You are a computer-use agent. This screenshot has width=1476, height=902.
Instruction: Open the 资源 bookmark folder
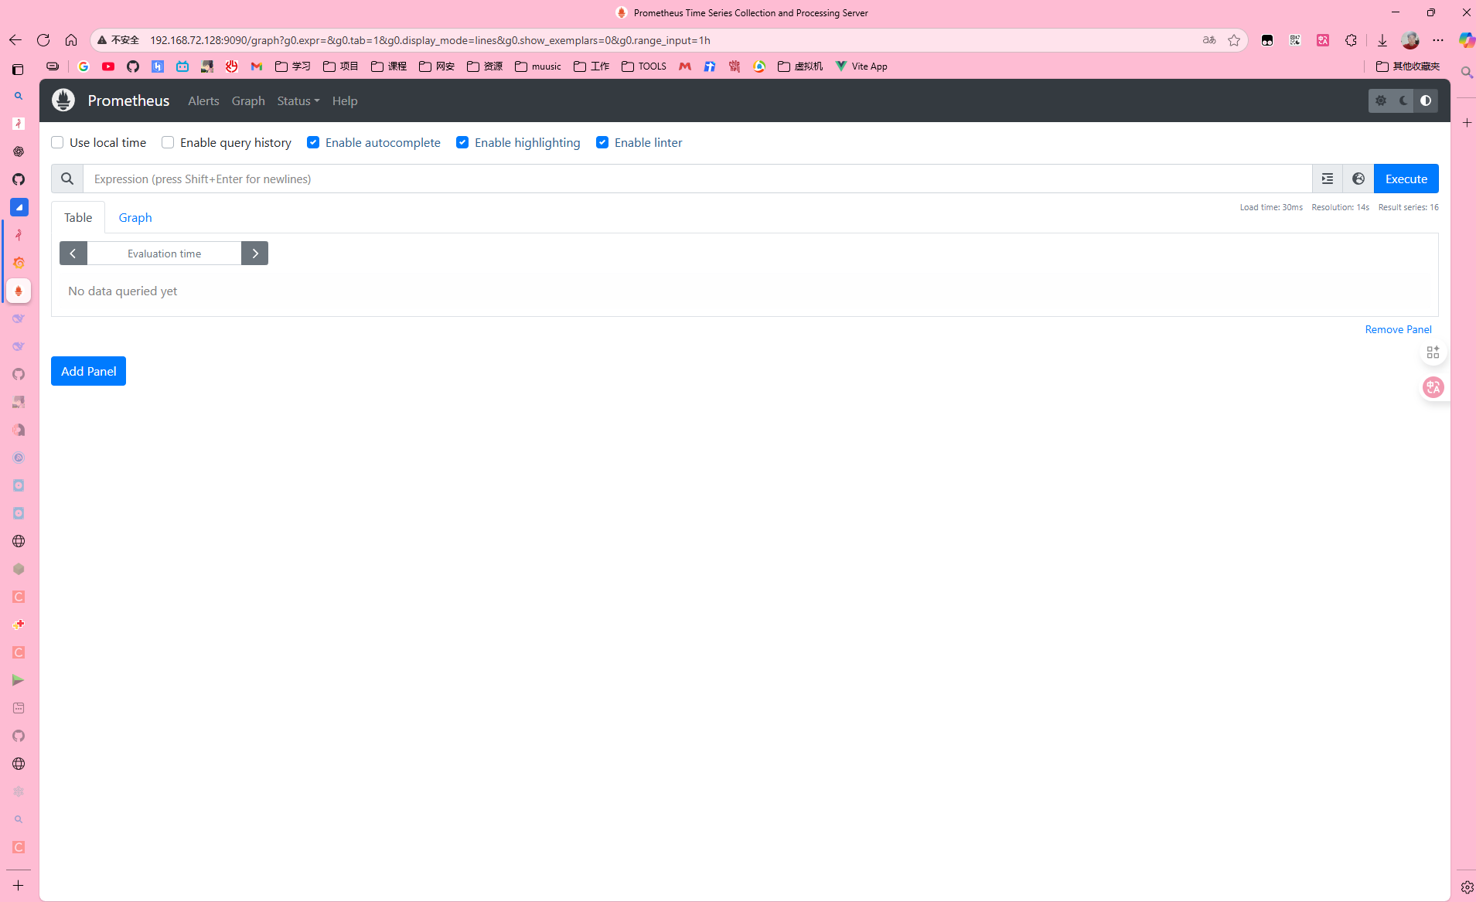coord(485,66)
